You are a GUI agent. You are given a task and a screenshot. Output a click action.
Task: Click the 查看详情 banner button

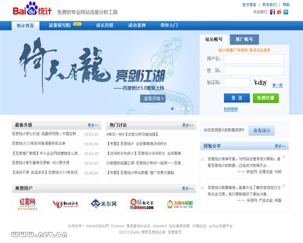[x=152, y=98]
